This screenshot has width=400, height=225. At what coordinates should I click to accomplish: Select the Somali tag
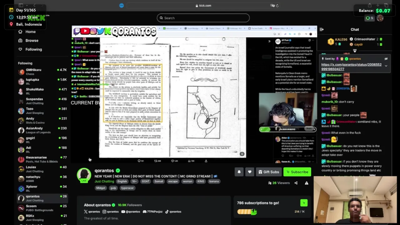[x=159, y=181]
